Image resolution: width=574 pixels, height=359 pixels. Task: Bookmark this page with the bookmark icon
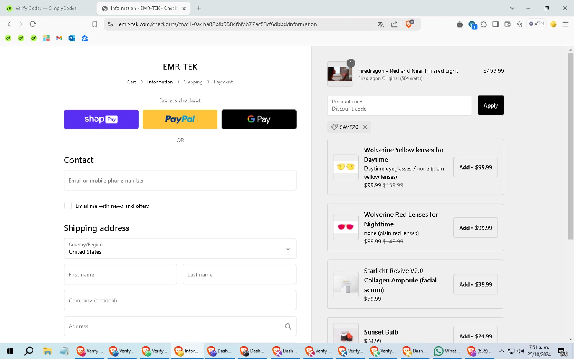click(x=95, y=24)
